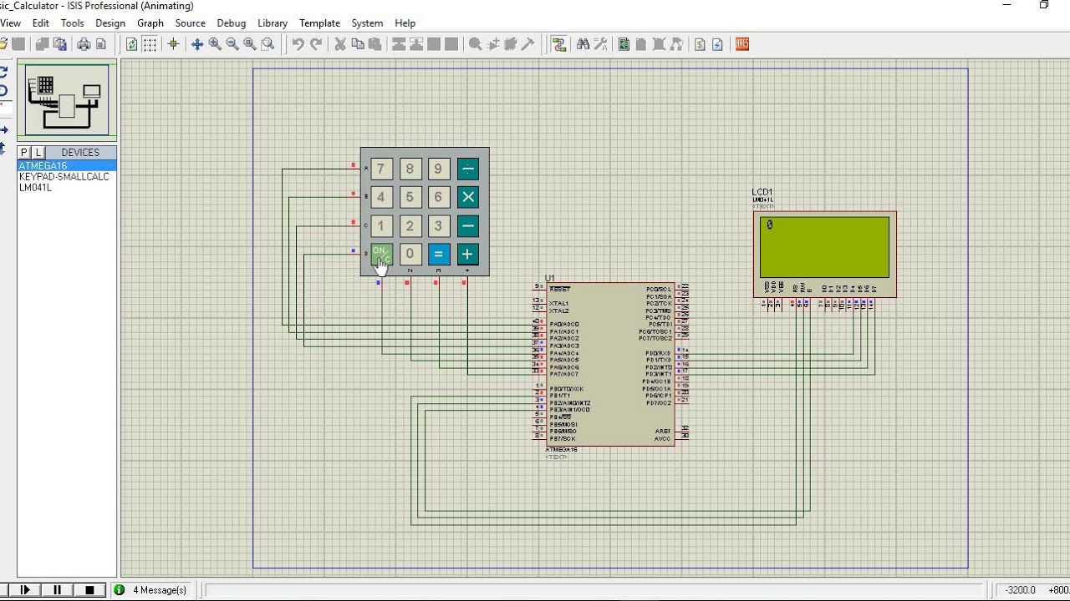Stop the simulation
1070x601 pixels.
pyautogui.click(x=89, y=590)
